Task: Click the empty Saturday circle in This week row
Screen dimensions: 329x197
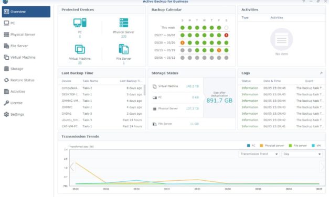Action: 226,28
